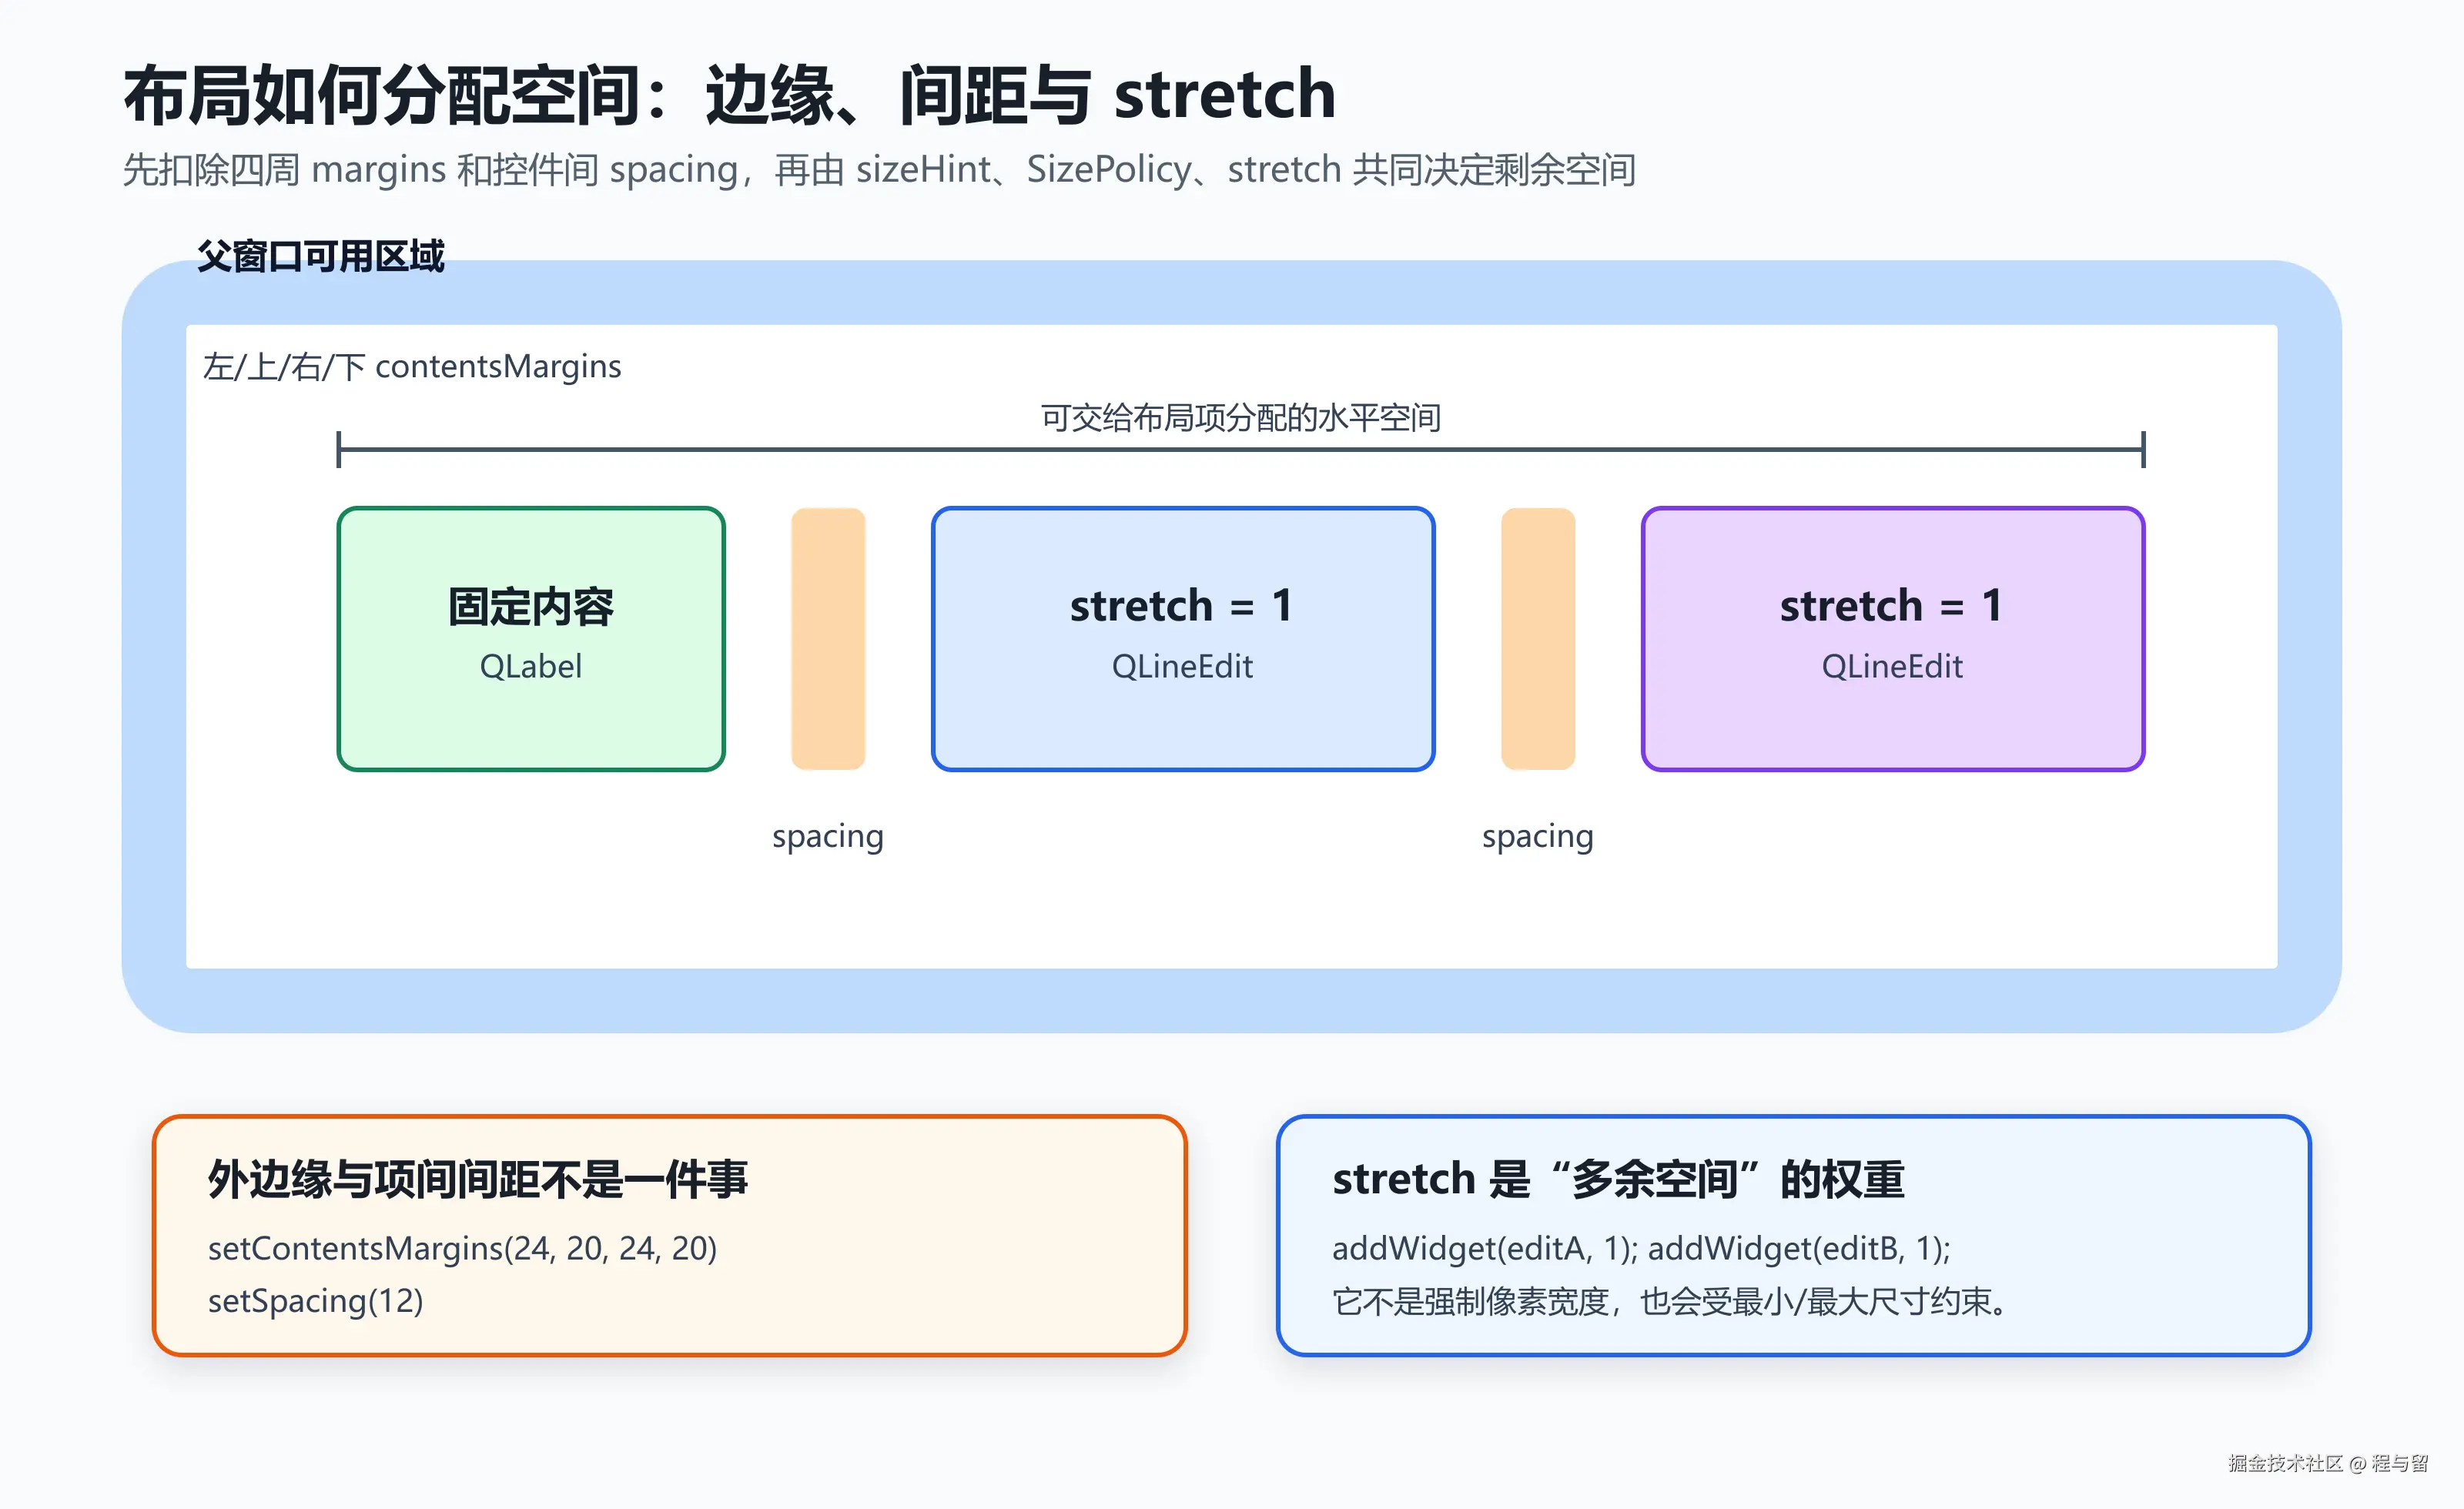This screenshot has width=2464, height=1509.
Task: Click the 'QLabel' text in green box
Action: [531, 667]
